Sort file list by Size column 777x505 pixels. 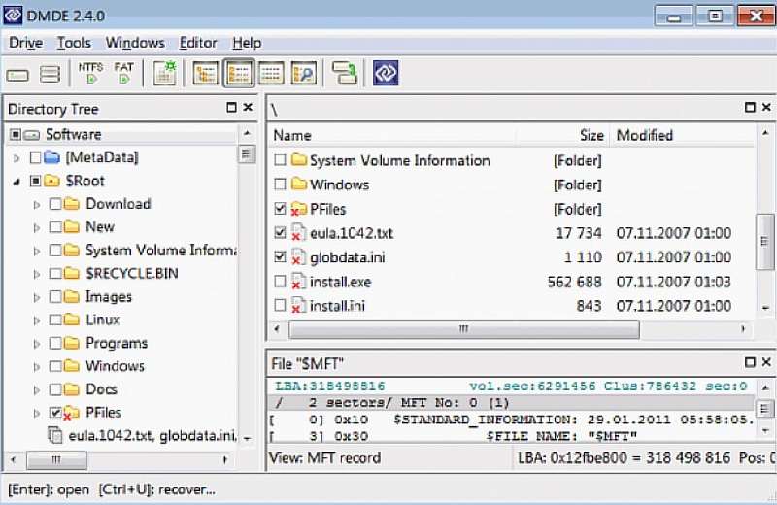562,135
